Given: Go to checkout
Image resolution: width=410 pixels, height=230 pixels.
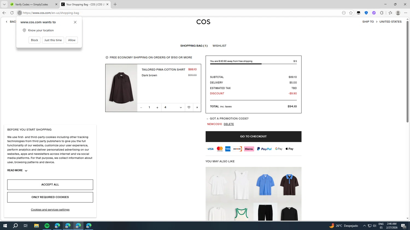Looking at the screenshot, I should 253,137.
